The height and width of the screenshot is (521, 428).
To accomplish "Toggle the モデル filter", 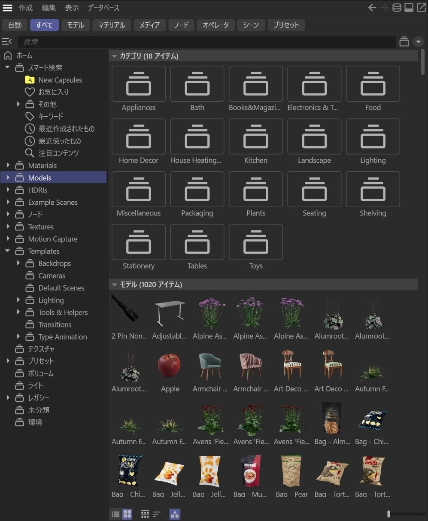I will [x=76, y=25].
